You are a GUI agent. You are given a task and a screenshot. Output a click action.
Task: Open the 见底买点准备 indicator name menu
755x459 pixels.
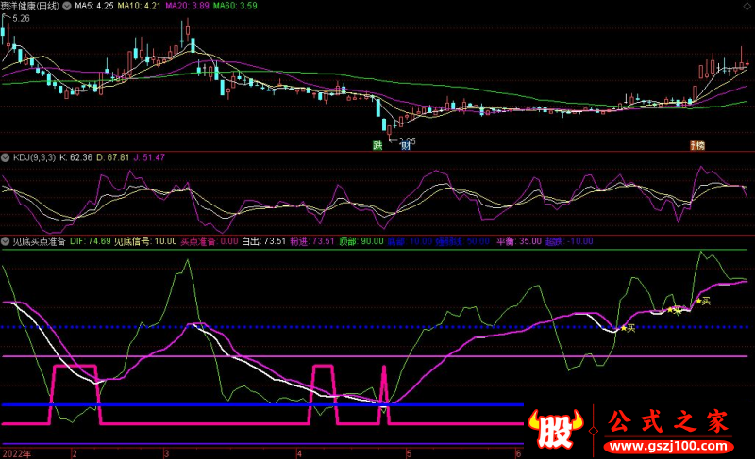(36, 241)
